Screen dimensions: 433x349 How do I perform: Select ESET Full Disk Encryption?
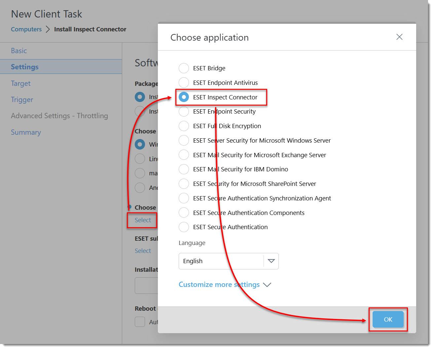coord(184,126)
